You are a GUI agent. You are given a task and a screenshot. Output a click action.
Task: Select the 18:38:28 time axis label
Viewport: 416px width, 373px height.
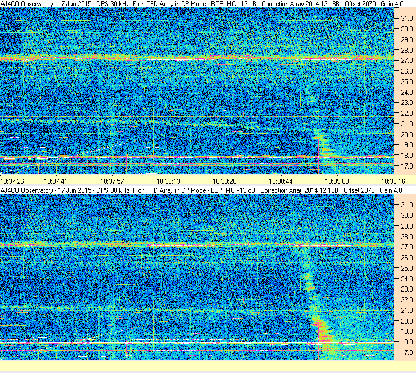[x=224, y=181]
